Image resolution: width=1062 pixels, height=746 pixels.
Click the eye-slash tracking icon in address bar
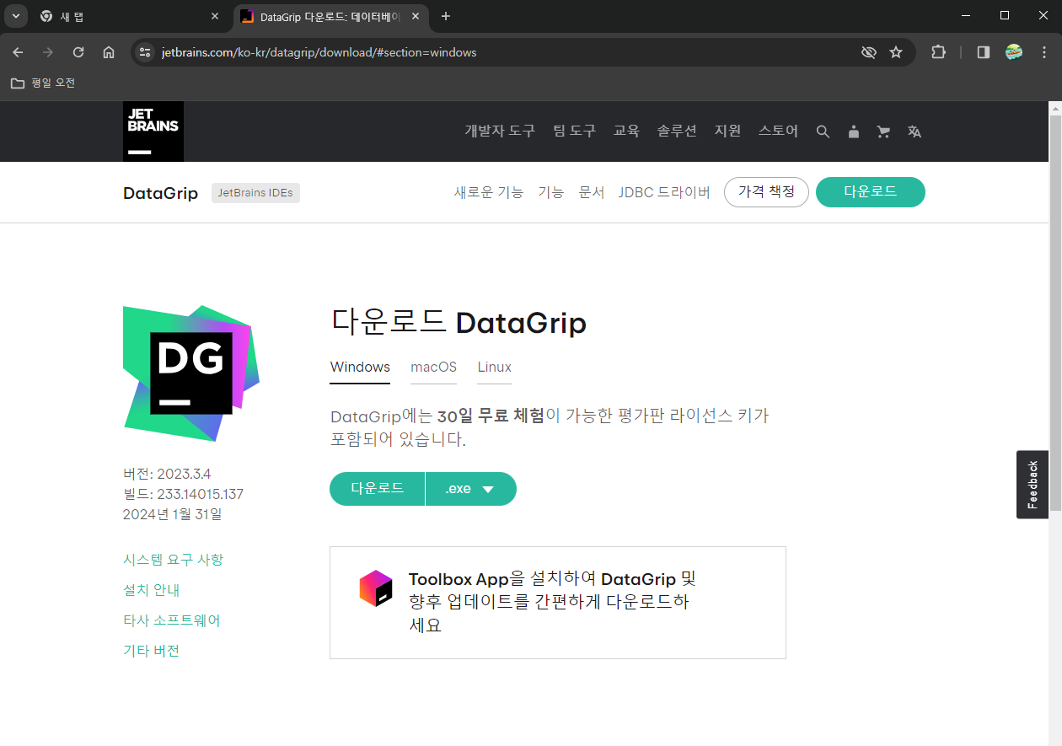tap(869, 52)
